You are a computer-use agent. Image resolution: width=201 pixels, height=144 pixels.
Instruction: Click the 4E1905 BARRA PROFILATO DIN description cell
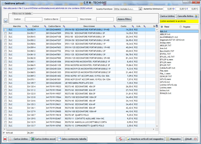point(90,83)
